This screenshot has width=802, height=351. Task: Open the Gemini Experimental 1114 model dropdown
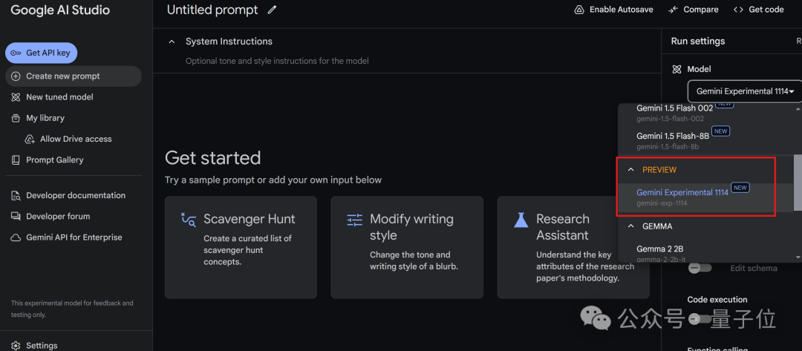pyautogui.click(x=745, y=91)
